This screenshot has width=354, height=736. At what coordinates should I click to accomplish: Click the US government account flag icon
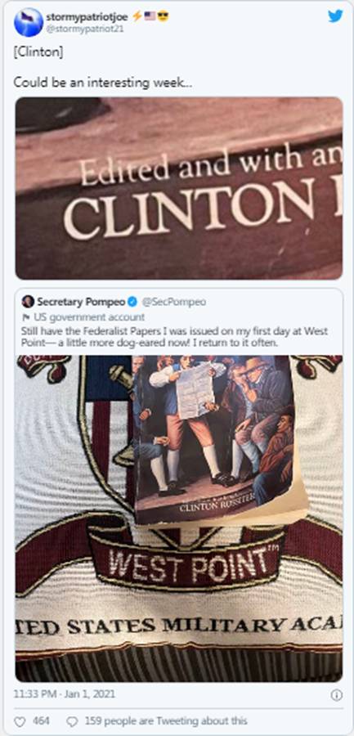(25, 317)
